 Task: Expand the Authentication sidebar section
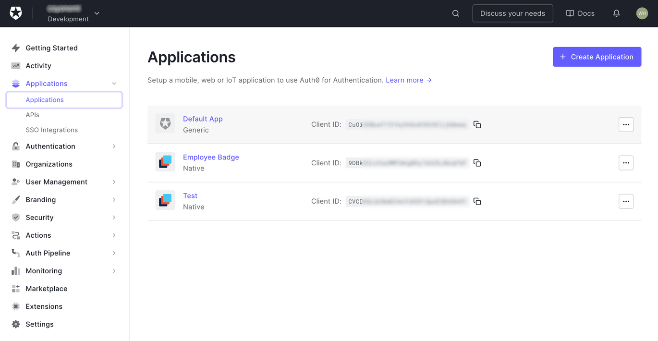[x=114, y=146]
